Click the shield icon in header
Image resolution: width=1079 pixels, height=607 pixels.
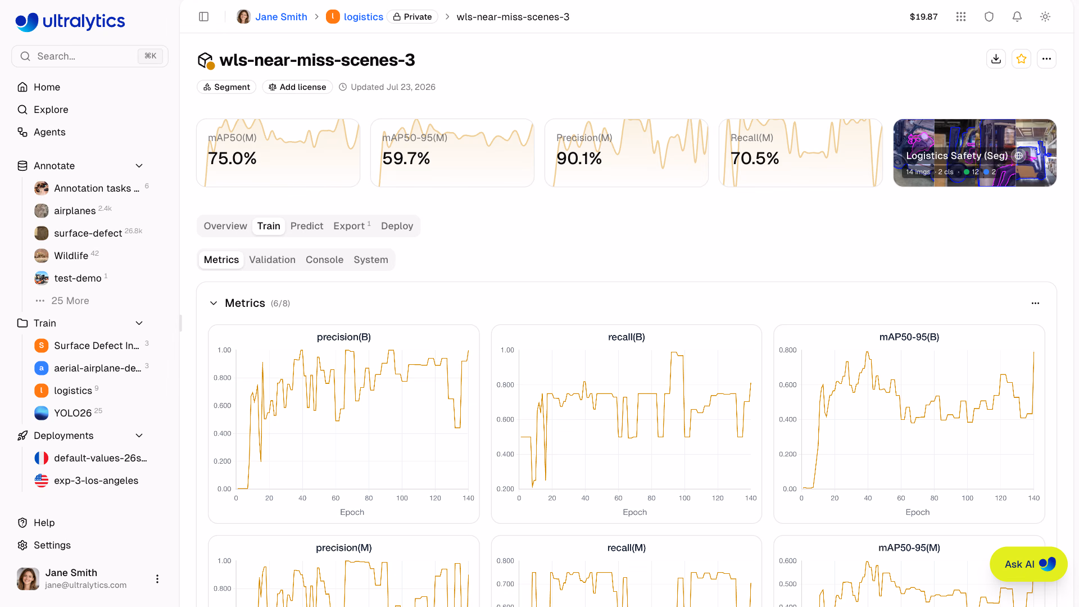click(x=989, y=17)
